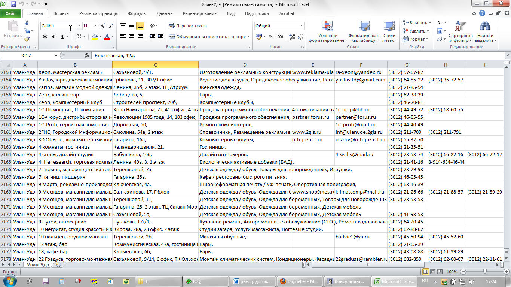
Task: Open Стили ячеек gallery
Action: (389, 31)
